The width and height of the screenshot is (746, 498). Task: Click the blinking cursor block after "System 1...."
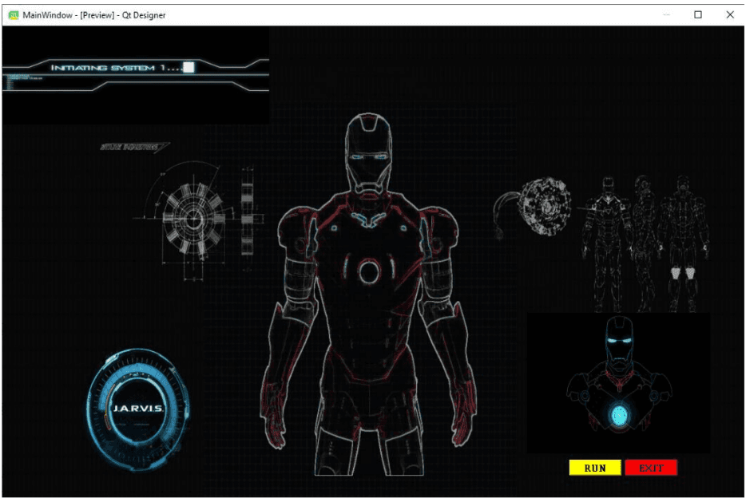click(188, 68)
